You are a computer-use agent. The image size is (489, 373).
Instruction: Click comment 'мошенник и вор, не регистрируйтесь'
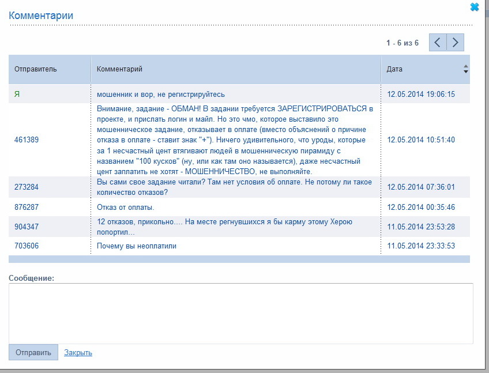coord(161,95)
